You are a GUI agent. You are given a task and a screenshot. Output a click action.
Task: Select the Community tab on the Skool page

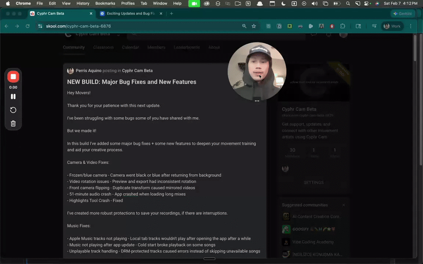pos(74,47)
